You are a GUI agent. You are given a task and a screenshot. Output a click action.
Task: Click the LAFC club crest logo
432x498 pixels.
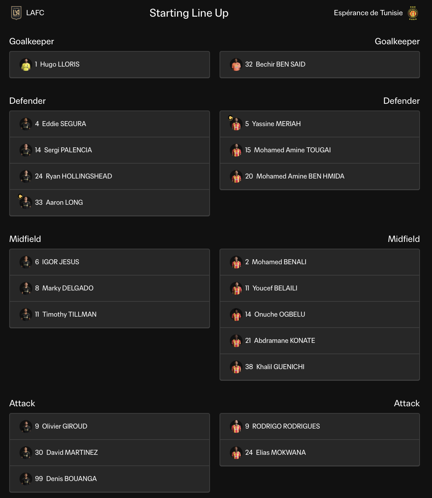coord(16,13)
